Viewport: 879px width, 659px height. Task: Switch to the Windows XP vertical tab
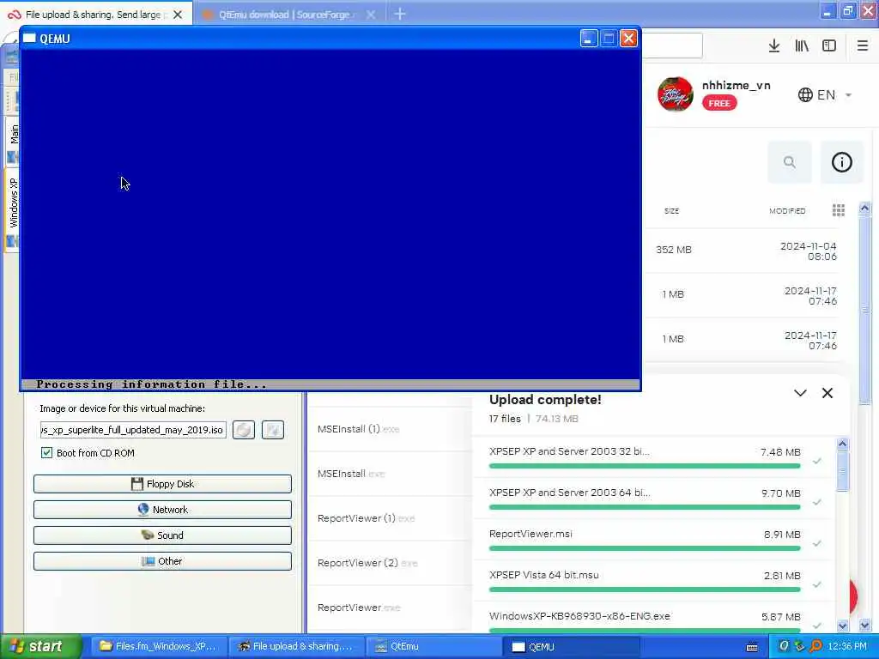12,210
